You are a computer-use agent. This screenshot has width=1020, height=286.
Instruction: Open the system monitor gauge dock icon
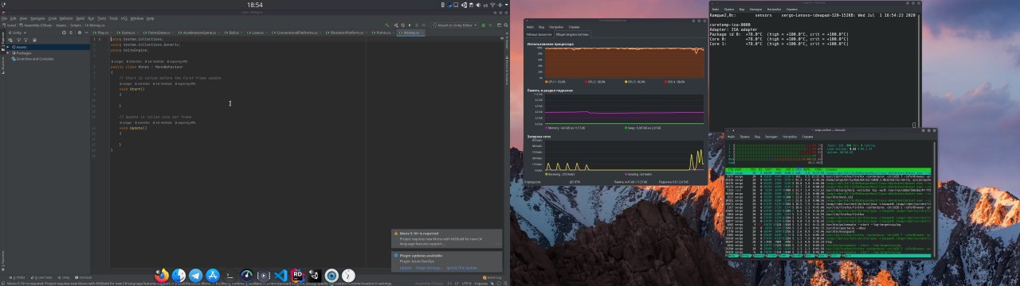pyautogui.click(x=246, y=275)
